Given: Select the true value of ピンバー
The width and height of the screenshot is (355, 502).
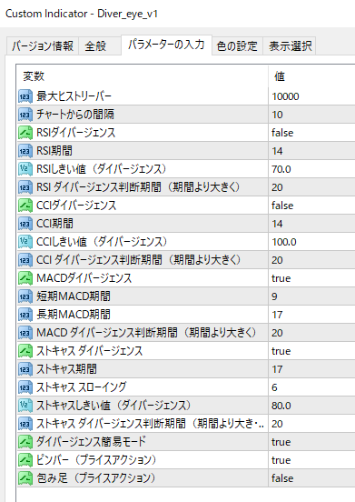Looking at the screenshot, I should coord(281,460).
